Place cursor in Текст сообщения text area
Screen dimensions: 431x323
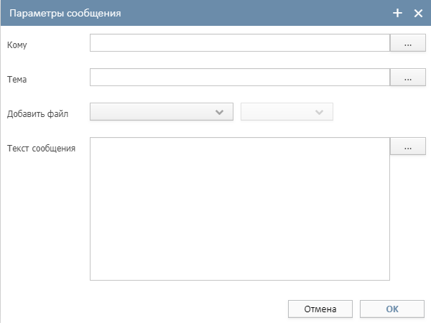pos(239,208)
